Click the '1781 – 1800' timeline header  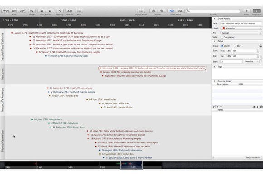point(68,20)
